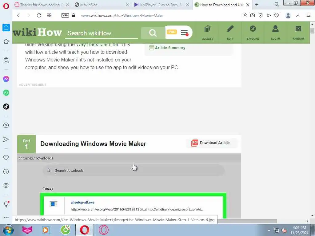Click the PRO badge

tap(172, 32)
